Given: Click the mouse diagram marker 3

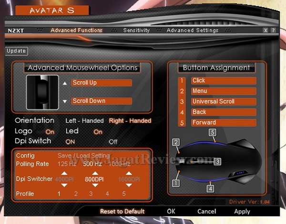Looking at the screenshot, I should click(217, 162).
